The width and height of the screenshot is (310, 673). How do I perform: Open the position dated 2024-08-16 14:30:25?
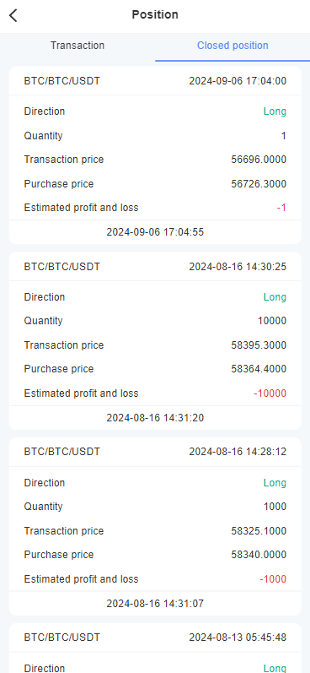coord(155,341)
